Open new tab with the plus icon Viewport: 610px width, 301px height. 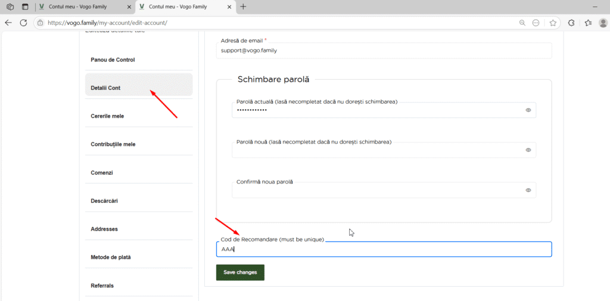[x=243, y=7]
